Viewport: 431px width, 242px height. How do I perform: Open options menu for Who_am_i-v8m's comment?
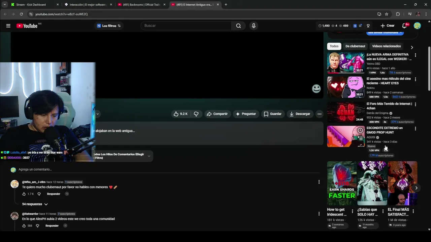[x=319, y=182]
